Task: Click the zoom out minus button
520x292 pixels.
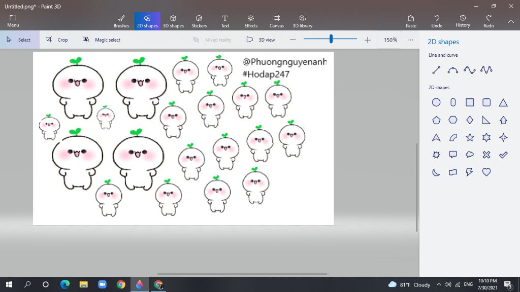Action: (x=292, y=40)
